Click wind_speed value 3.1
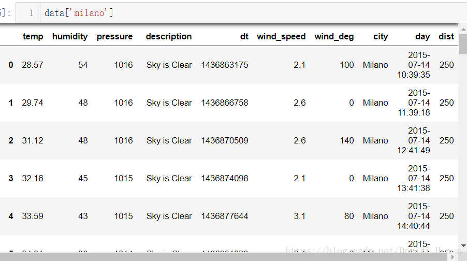 pyautogui.click(x=300, y=216)
